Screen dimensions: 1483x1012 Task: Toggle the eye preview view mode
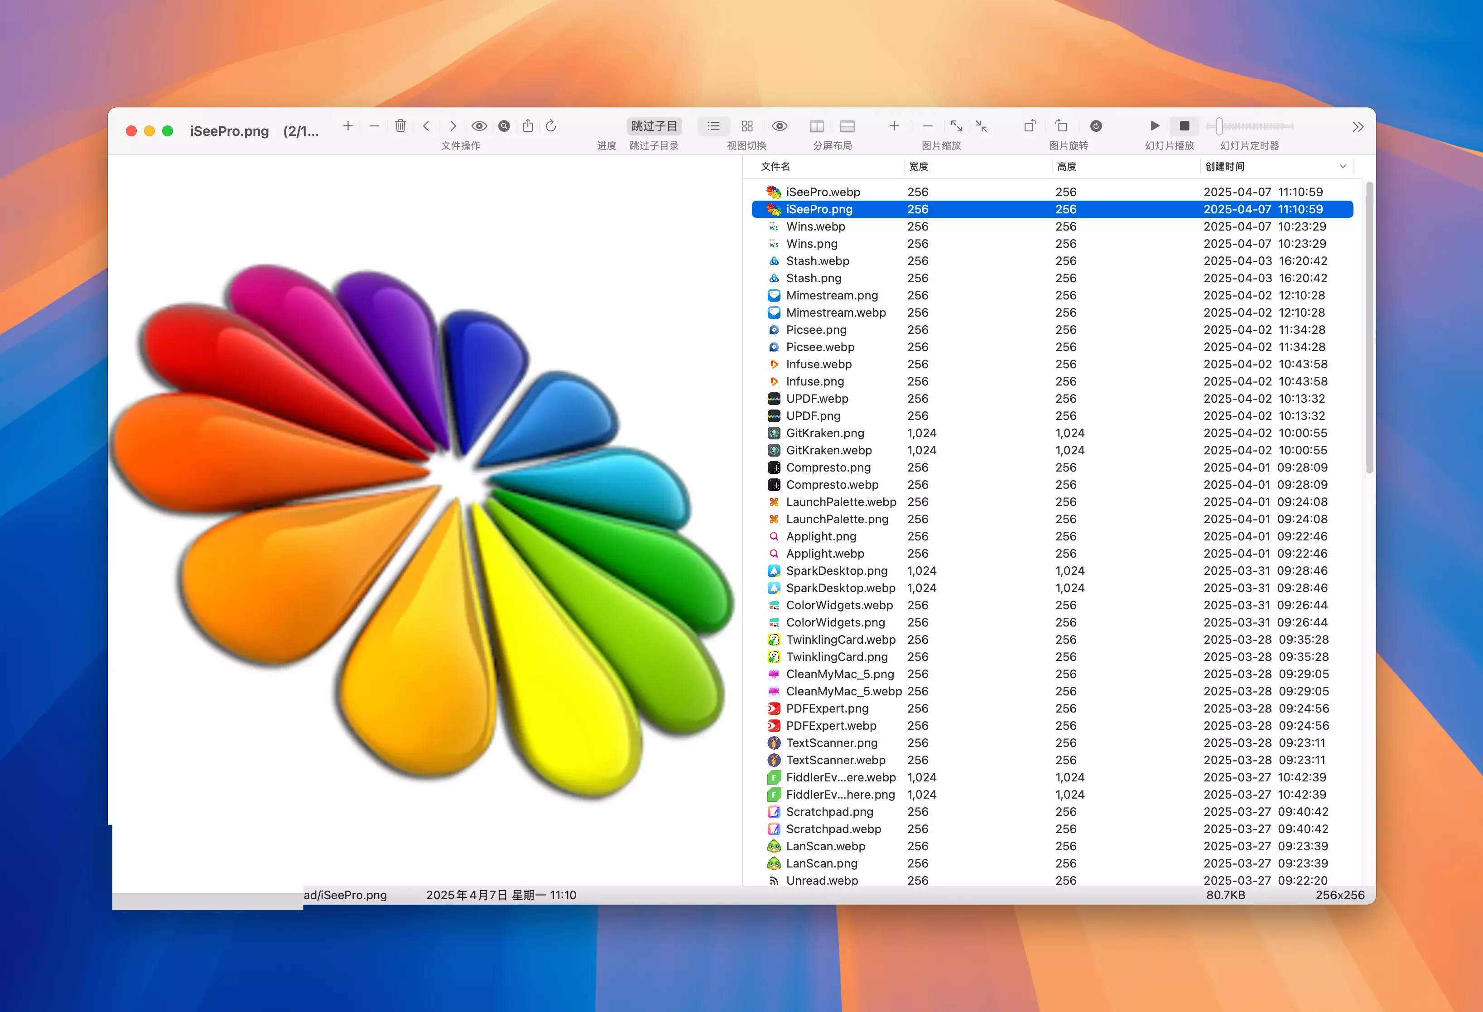click(x=779, y=125)
